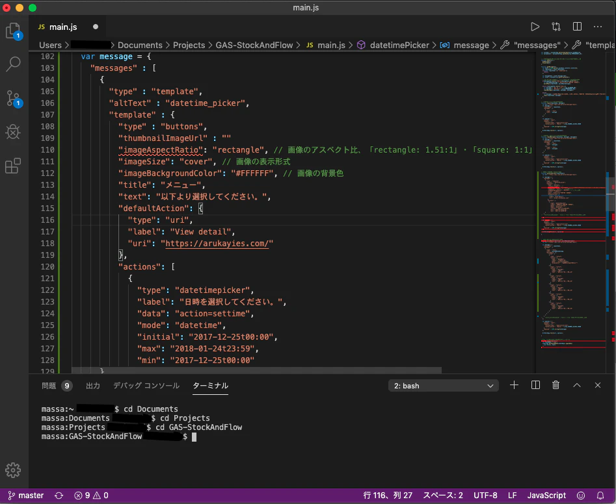Image resolution: width=616 pixels, height=504 pixels.
Task: Click the Documents breadcrumb folder
Action: pos(140,45)
